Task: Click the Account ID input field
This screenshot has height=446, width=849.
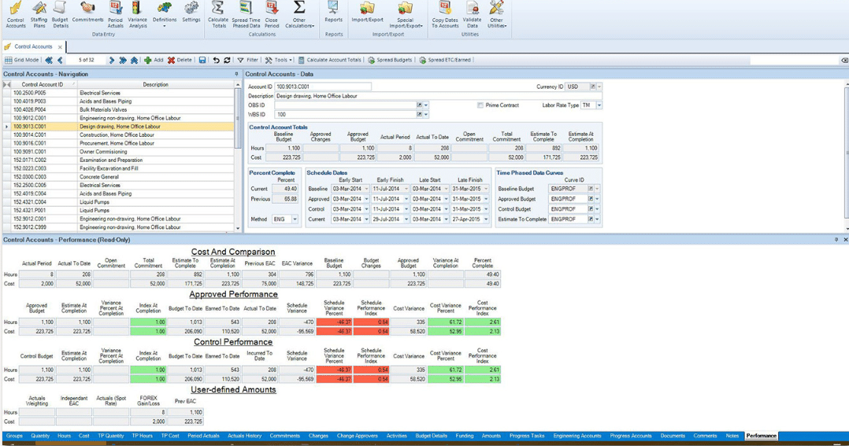Action: pyautogui.click(x=323, y=87)
